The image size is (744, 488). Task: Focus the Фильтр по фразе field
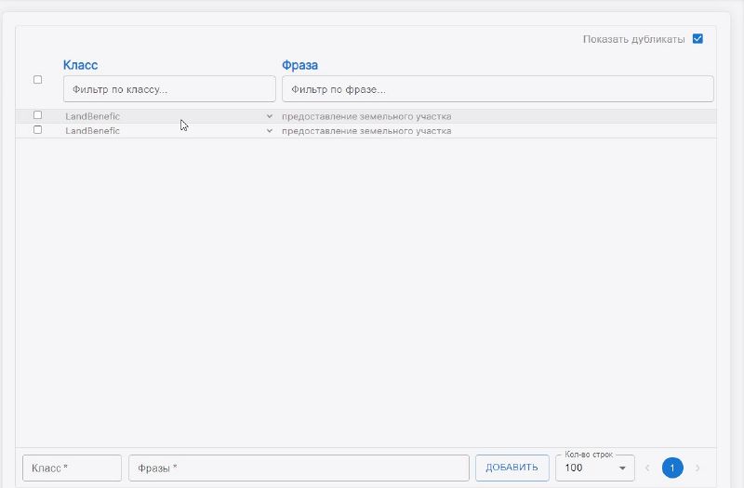[497, 89]
